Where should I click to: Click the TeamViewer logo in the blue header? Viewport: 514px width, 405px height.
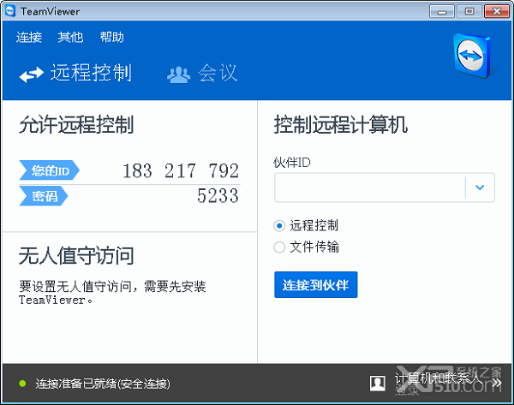coord(472,56)
